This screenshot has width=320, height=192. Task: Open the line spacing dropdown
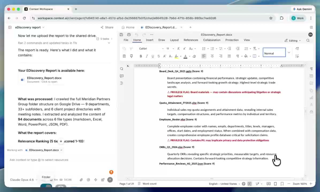point(250,49)
